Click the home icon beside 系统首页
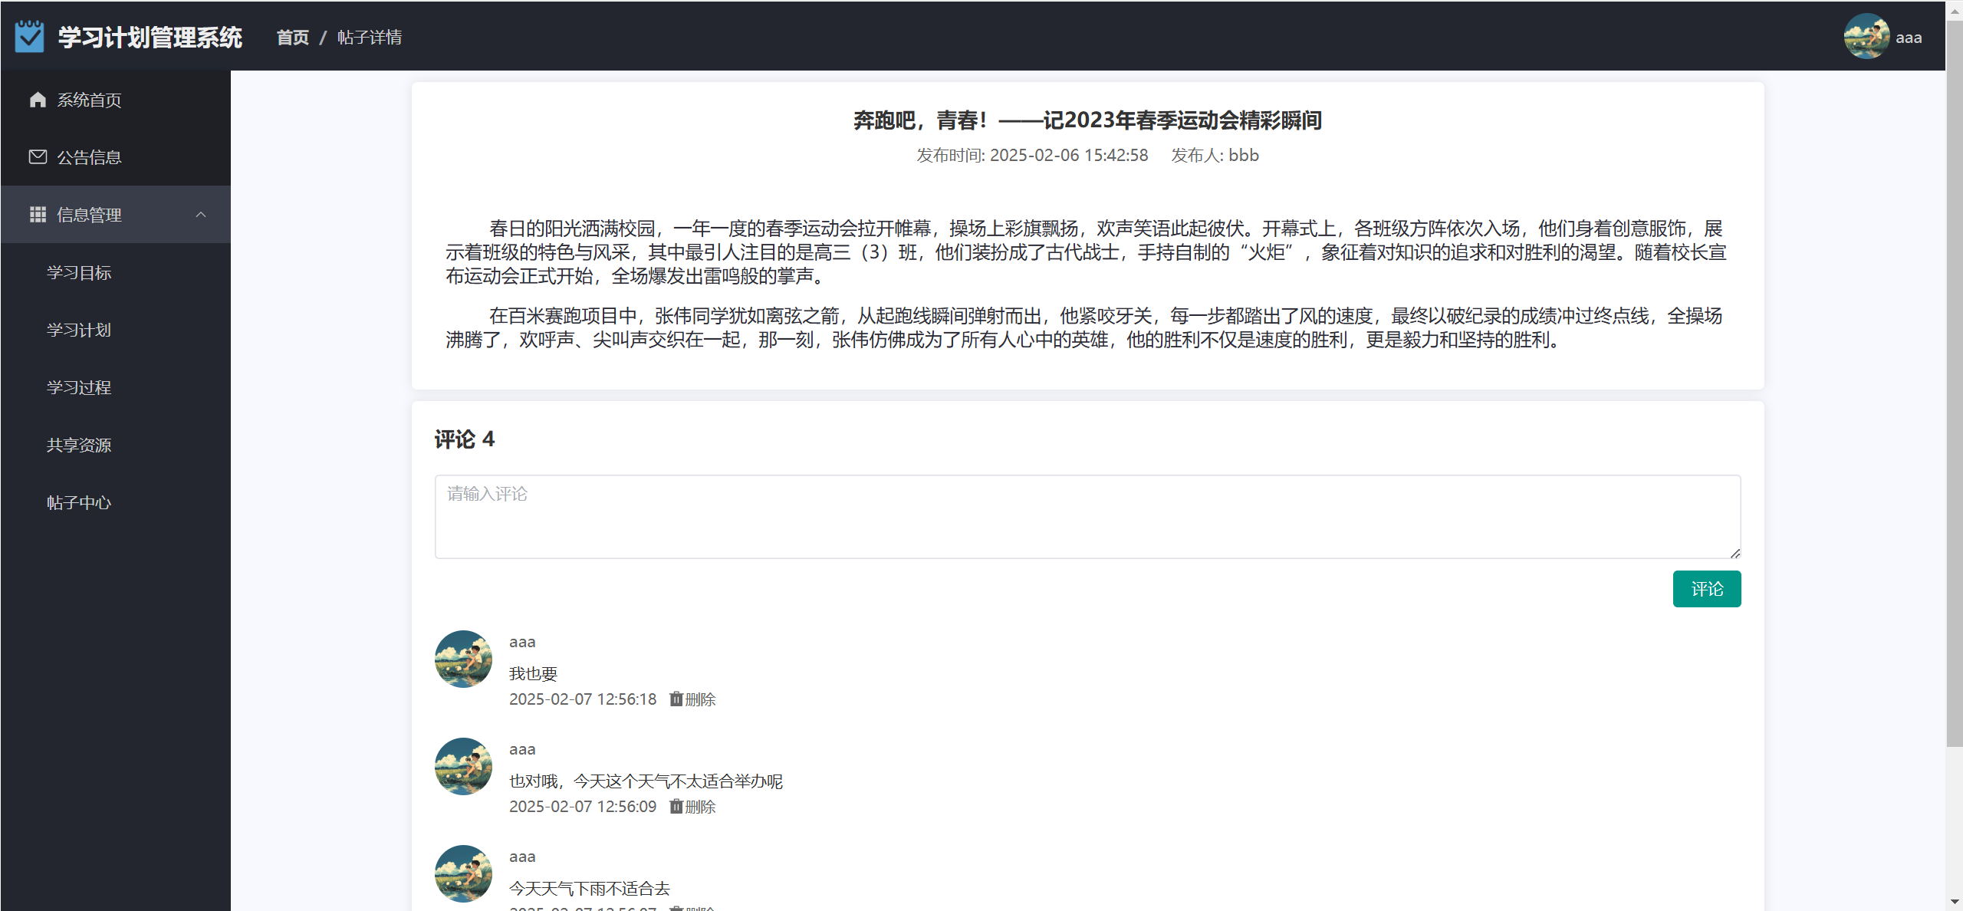Viewport: 1963px width, 911px height. tap(38, 100)
